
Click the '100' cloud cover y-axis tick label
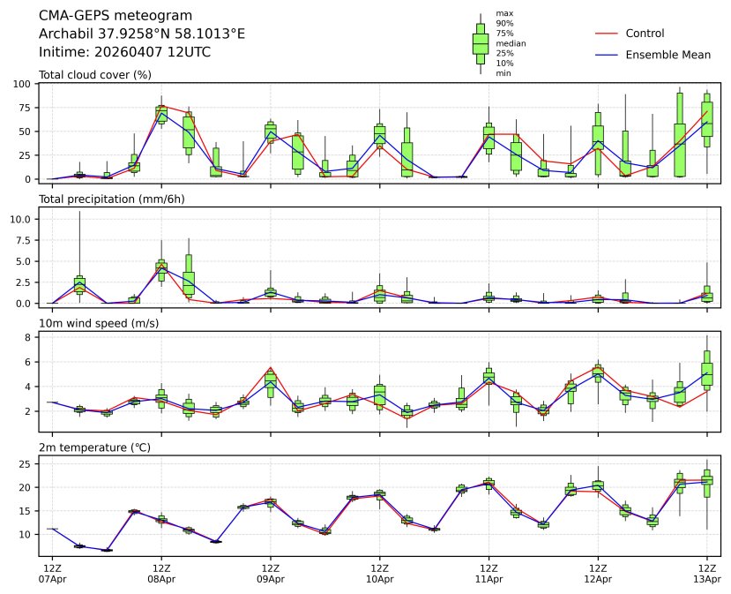[x=21, y=84]
